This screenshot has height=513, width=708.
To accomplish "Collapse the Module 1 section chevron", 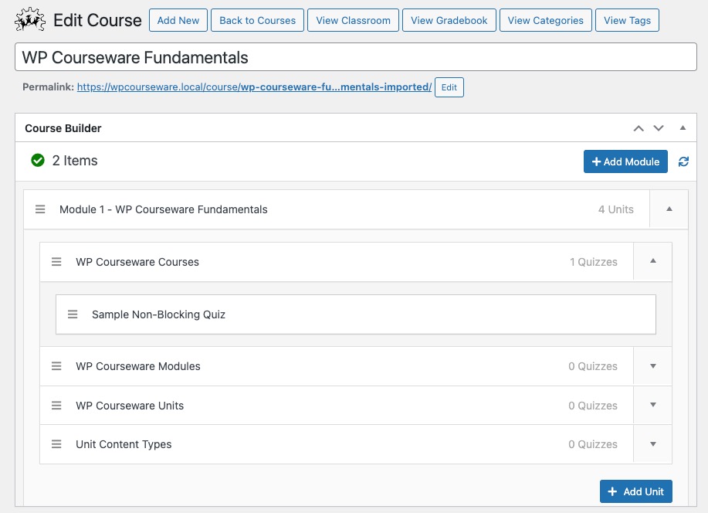I will tap(669, 209).
